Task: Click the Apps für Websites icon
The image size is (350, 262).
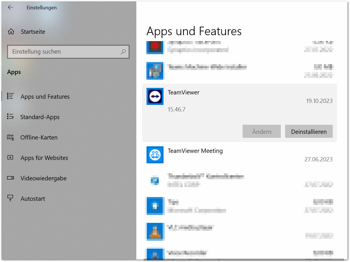Action: tap(10, 158)
